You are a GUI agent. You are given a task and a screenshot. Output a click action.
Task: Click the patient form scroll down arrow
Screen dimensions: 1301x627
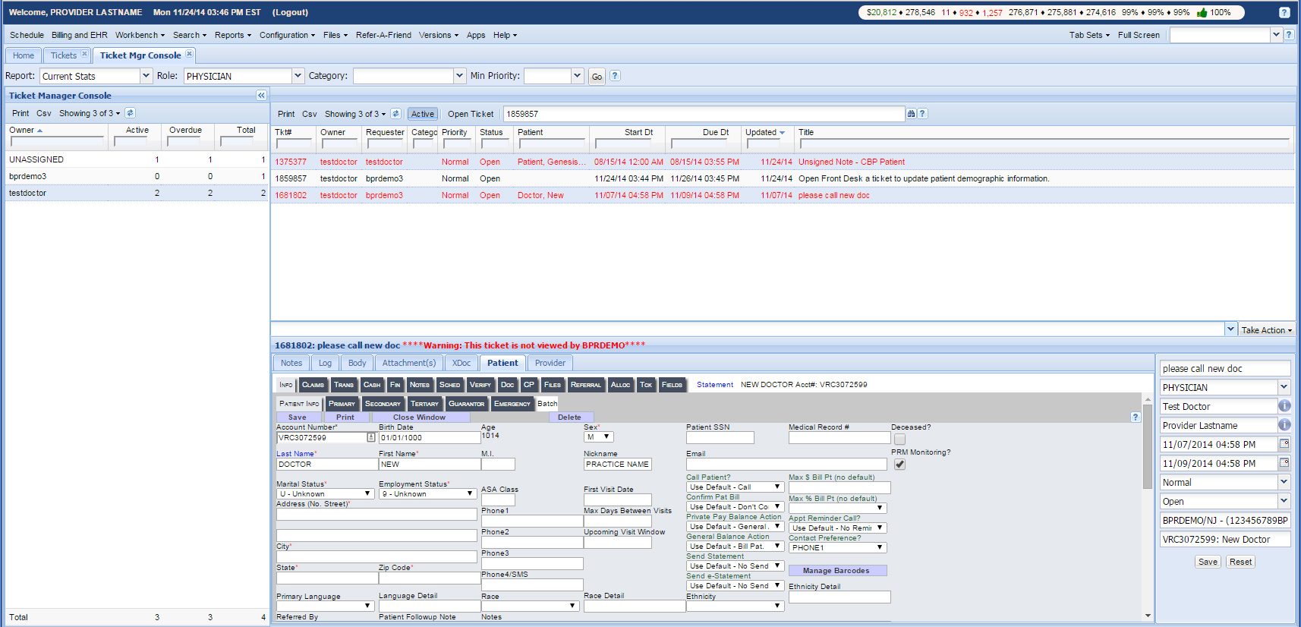coord(1148,616)
